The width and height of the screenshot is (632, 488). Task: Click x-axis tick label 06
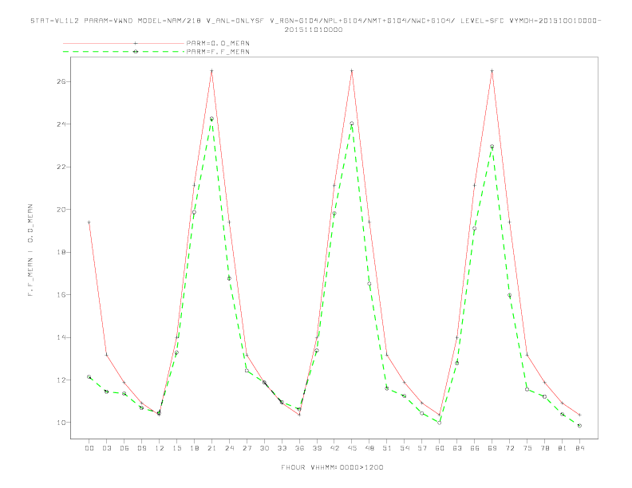(x=124, y=448)
